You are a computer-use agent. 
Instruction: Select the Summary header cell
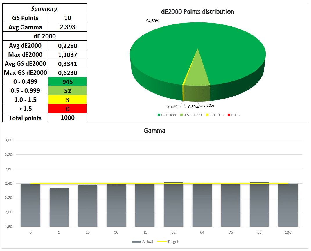(44, 8)
